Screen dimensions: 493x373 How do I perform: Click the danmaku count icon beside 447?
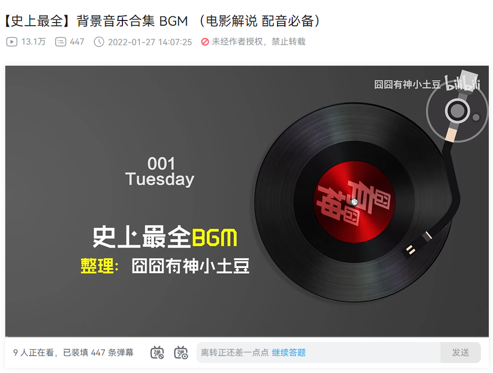point(60,42)
